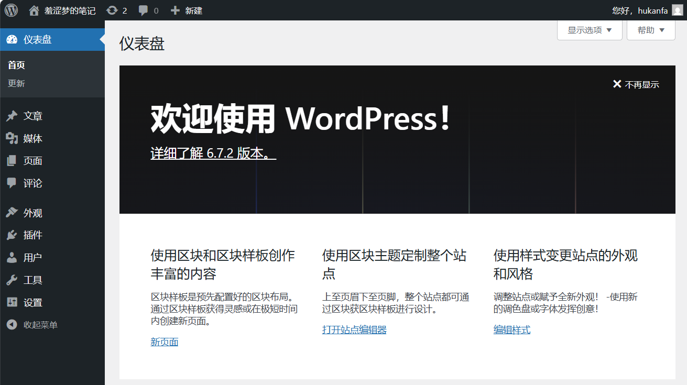Open the updates circular arrows icon

tap(112, 10)
